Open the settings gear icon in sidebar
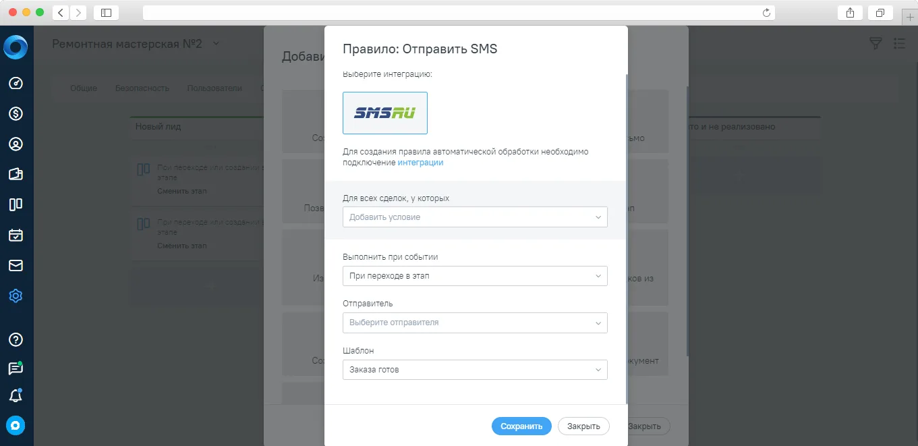918x446 pixels. [16, 296]
